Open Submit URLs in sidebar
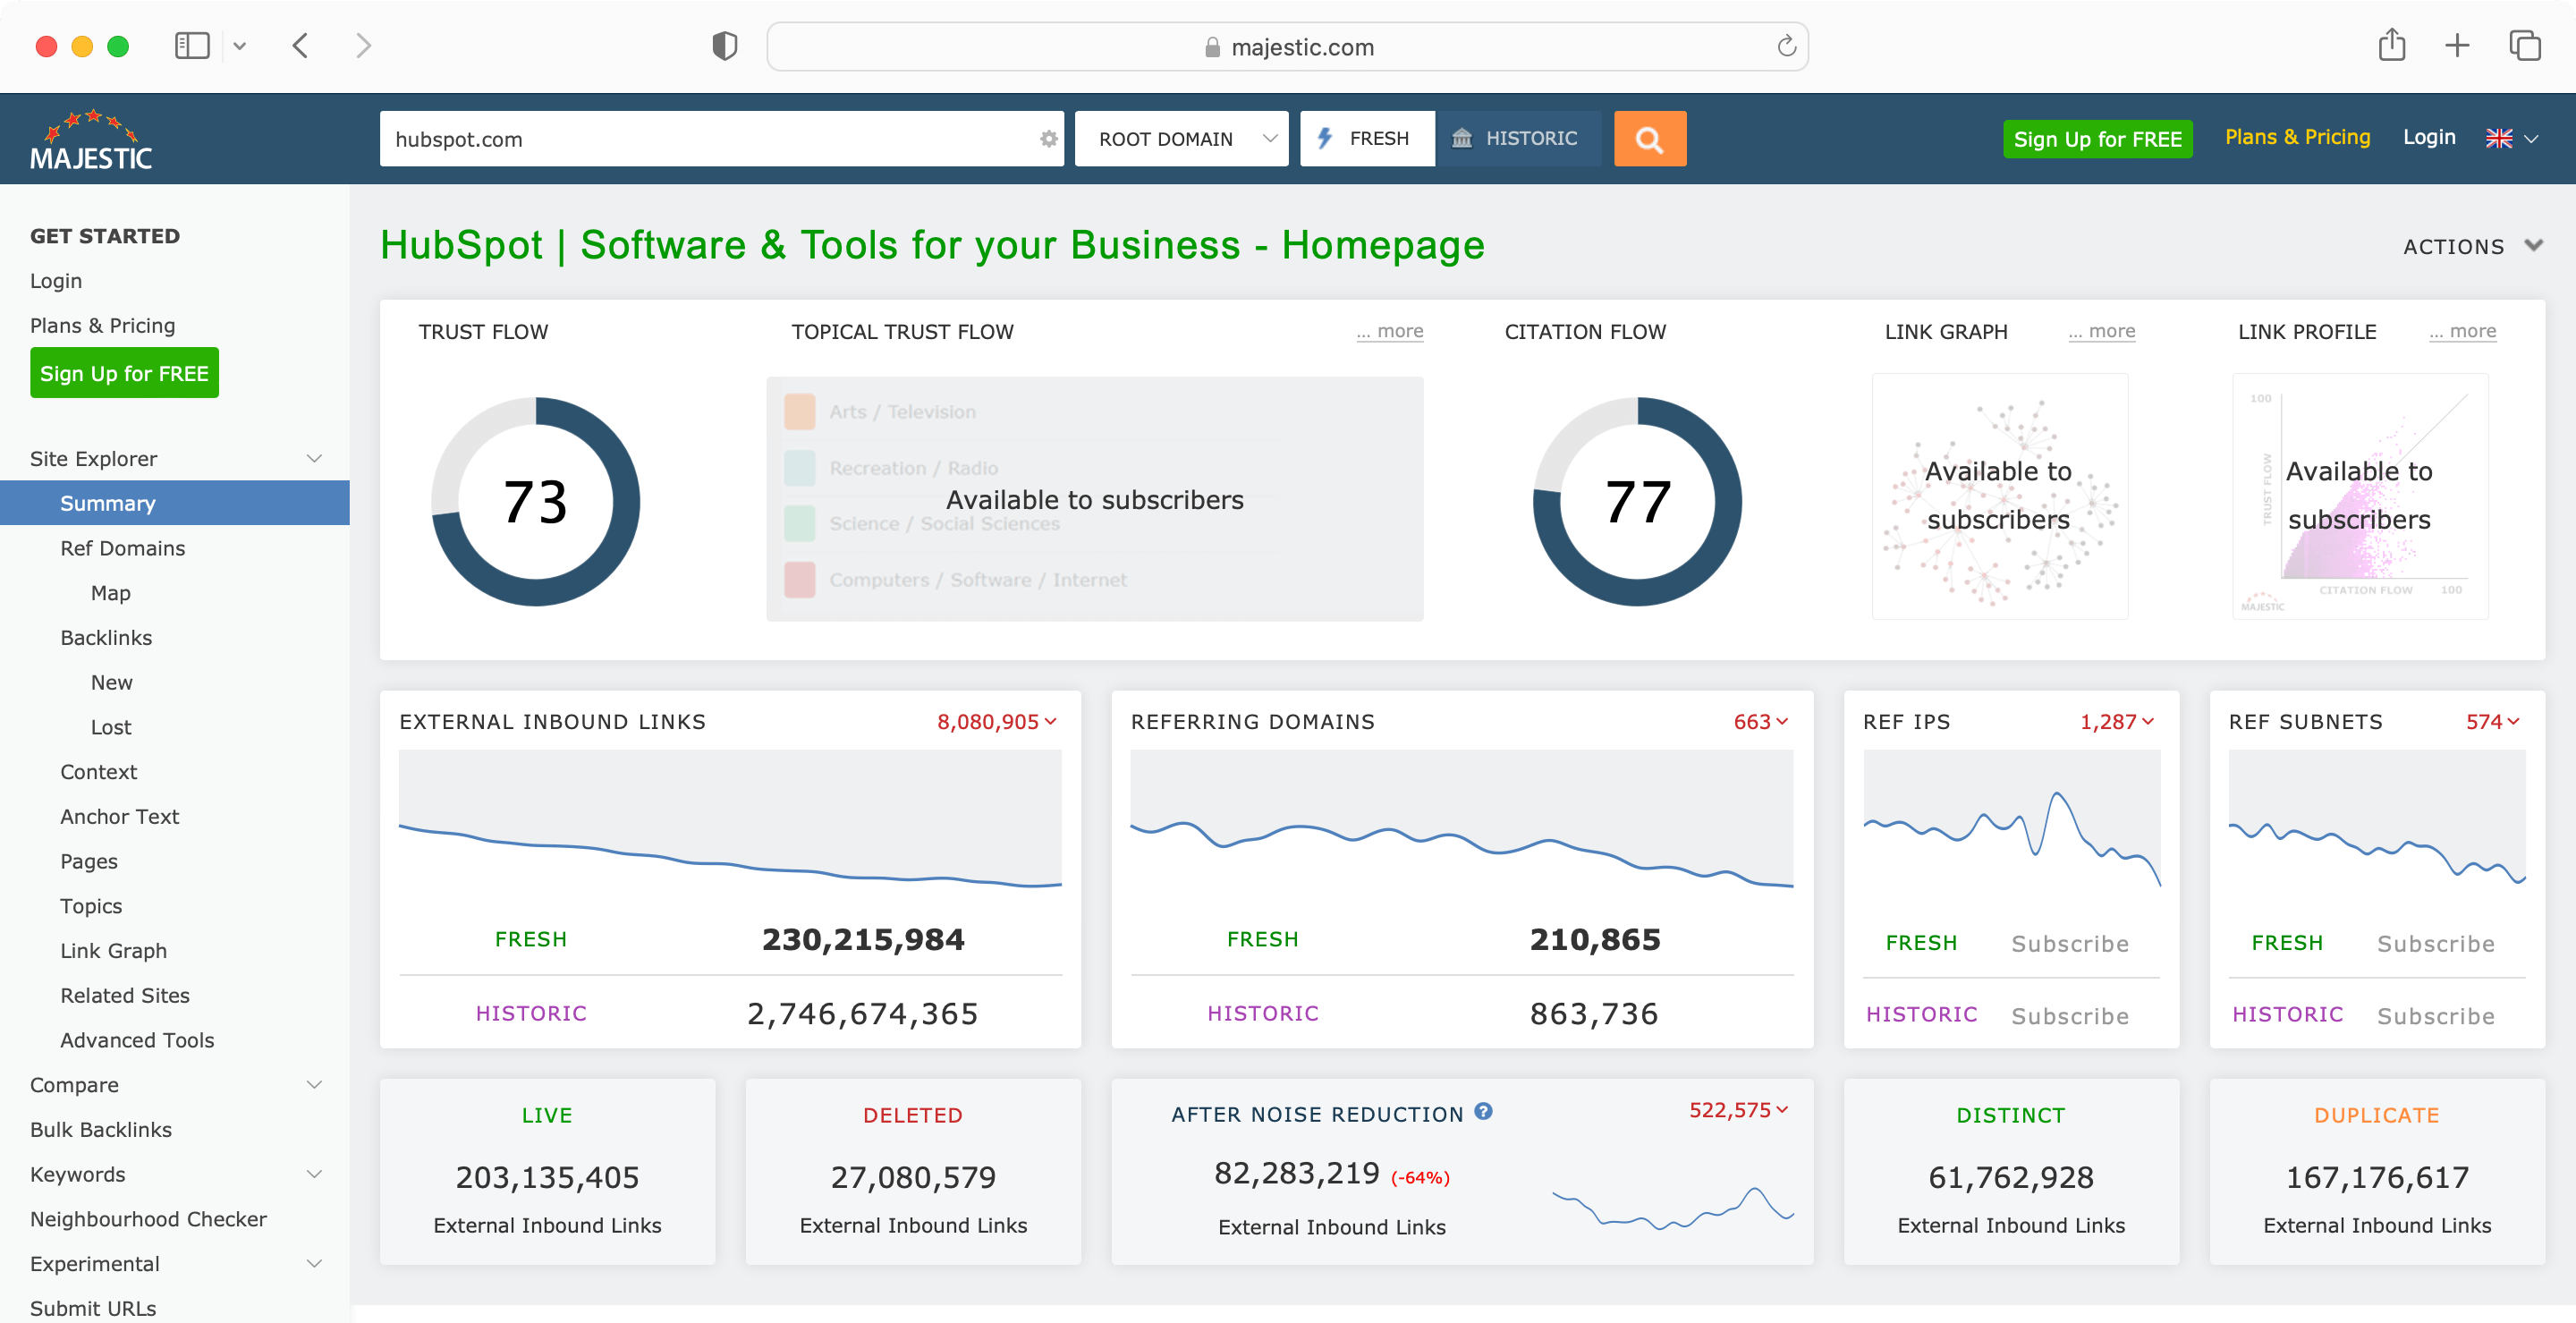The width and height of the screenshot is (2576, 1323). coord(92,1308)
